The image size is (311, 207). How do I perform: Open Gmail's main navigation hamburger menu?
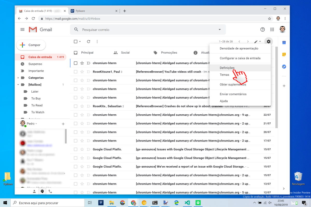pos(22,29)
